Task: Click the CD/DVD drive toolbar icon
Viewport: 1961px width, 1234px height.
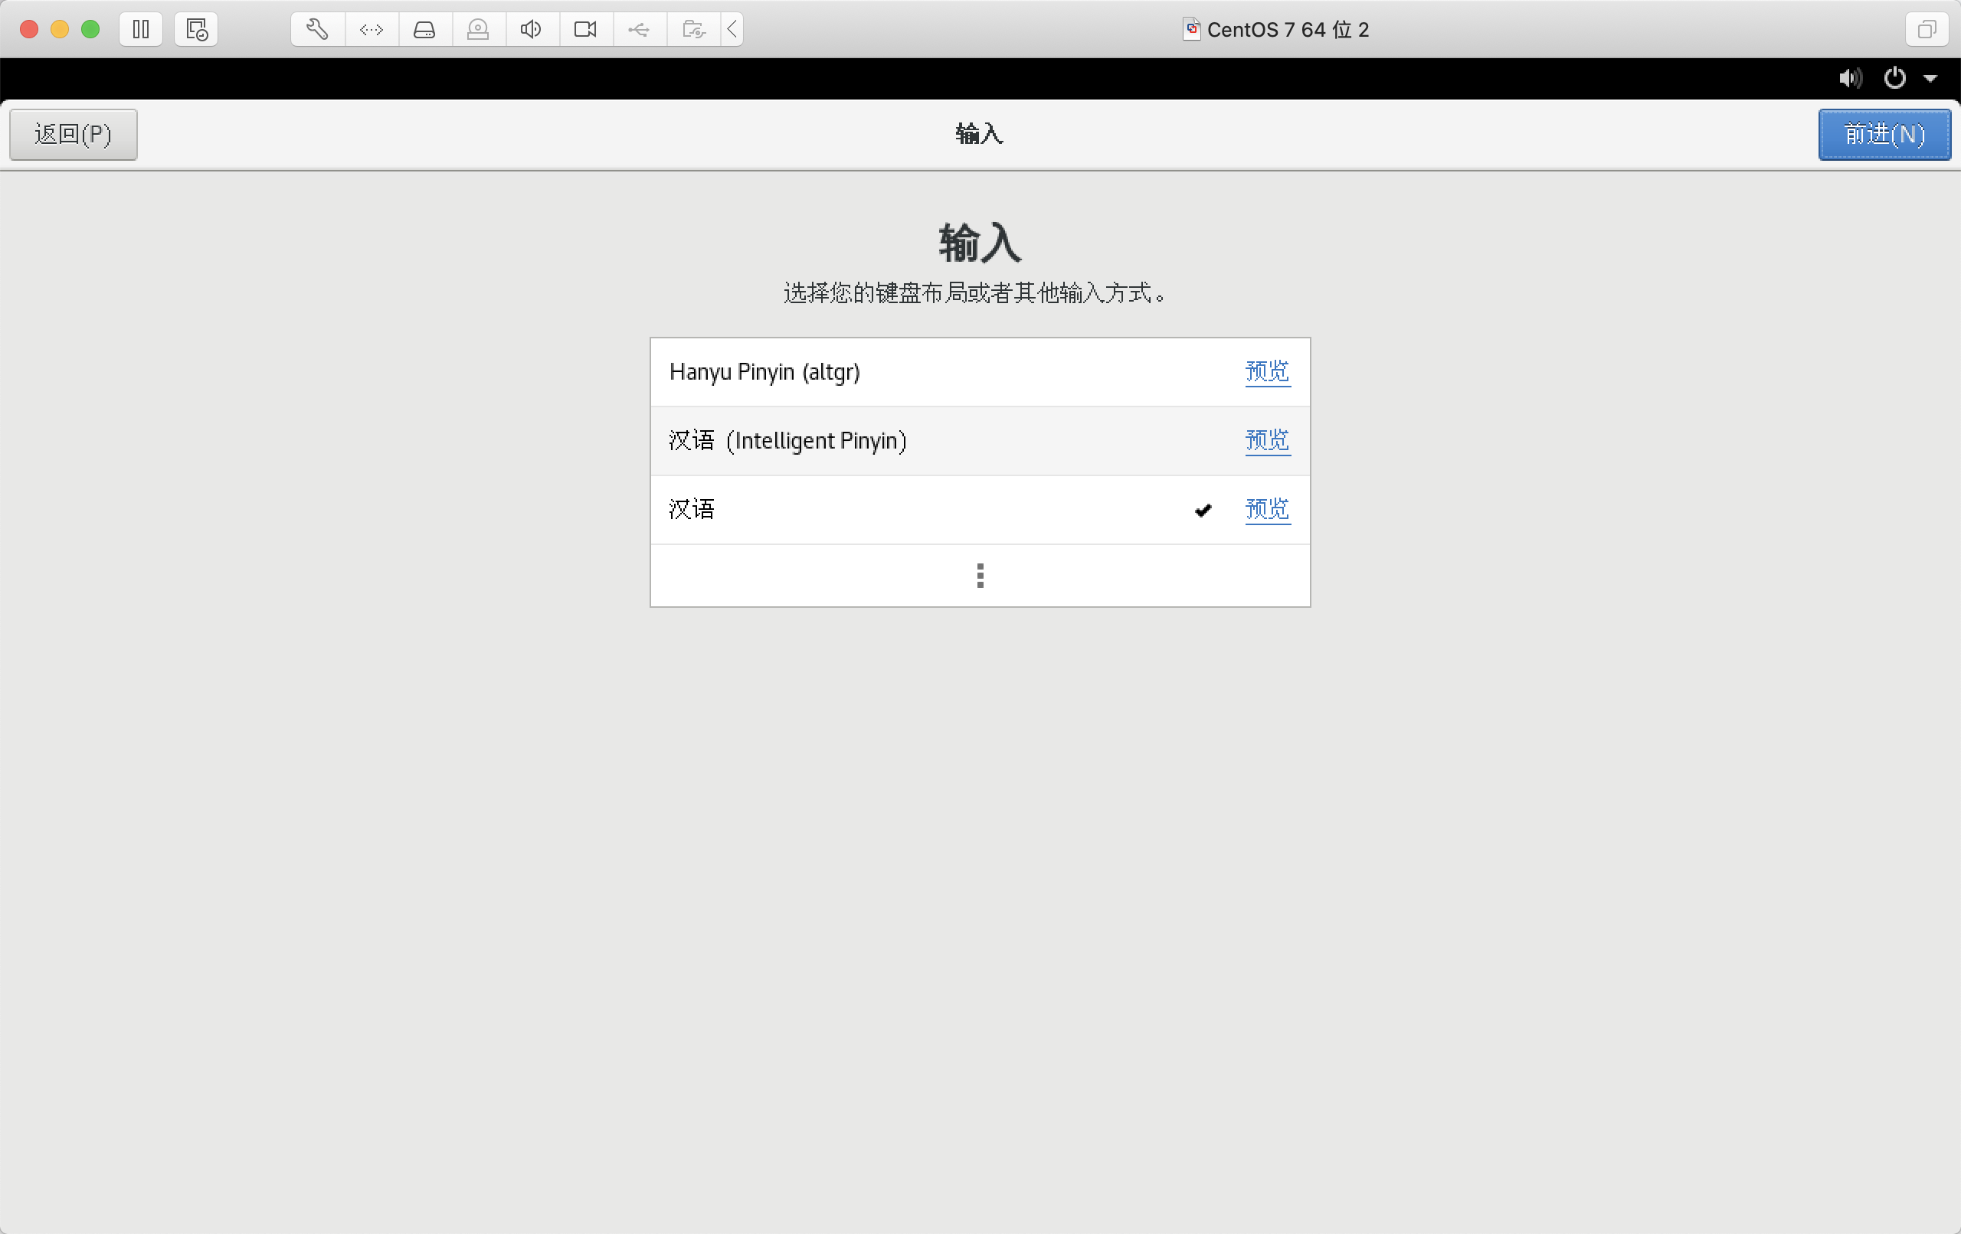Action: [x=478, y=29]
